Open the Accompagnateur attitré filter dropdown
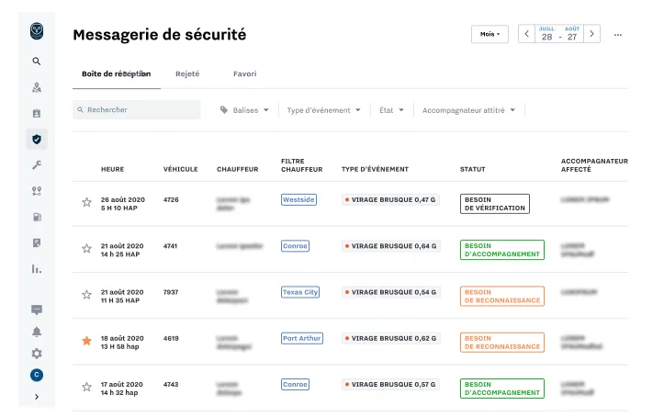 pyautogui.click(x=468, y=110)
